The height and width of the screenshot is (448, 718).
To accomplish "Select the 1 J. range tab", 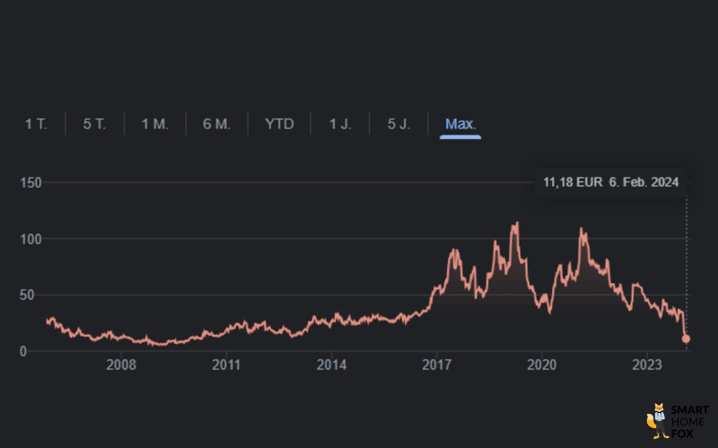I will (x=340, y=124).
